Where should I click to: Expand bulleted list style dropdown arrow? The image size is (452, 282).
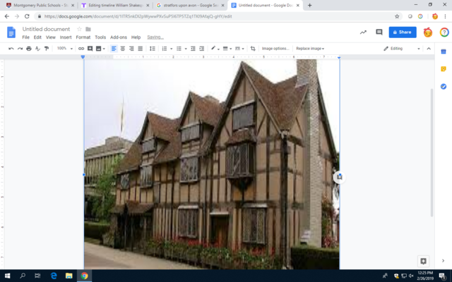tap(186, 49)
